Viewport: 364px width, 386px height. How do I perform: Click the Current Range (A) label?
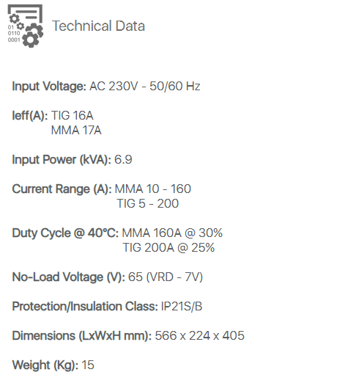click(x=62, y=189)
